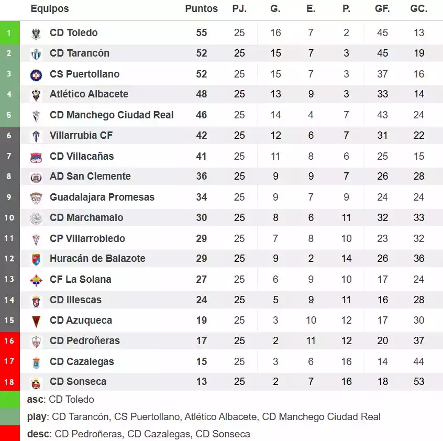Select the CD Pedroñeras team name
The height and width of the screenshot is (441, 443).
click(85, 340)
